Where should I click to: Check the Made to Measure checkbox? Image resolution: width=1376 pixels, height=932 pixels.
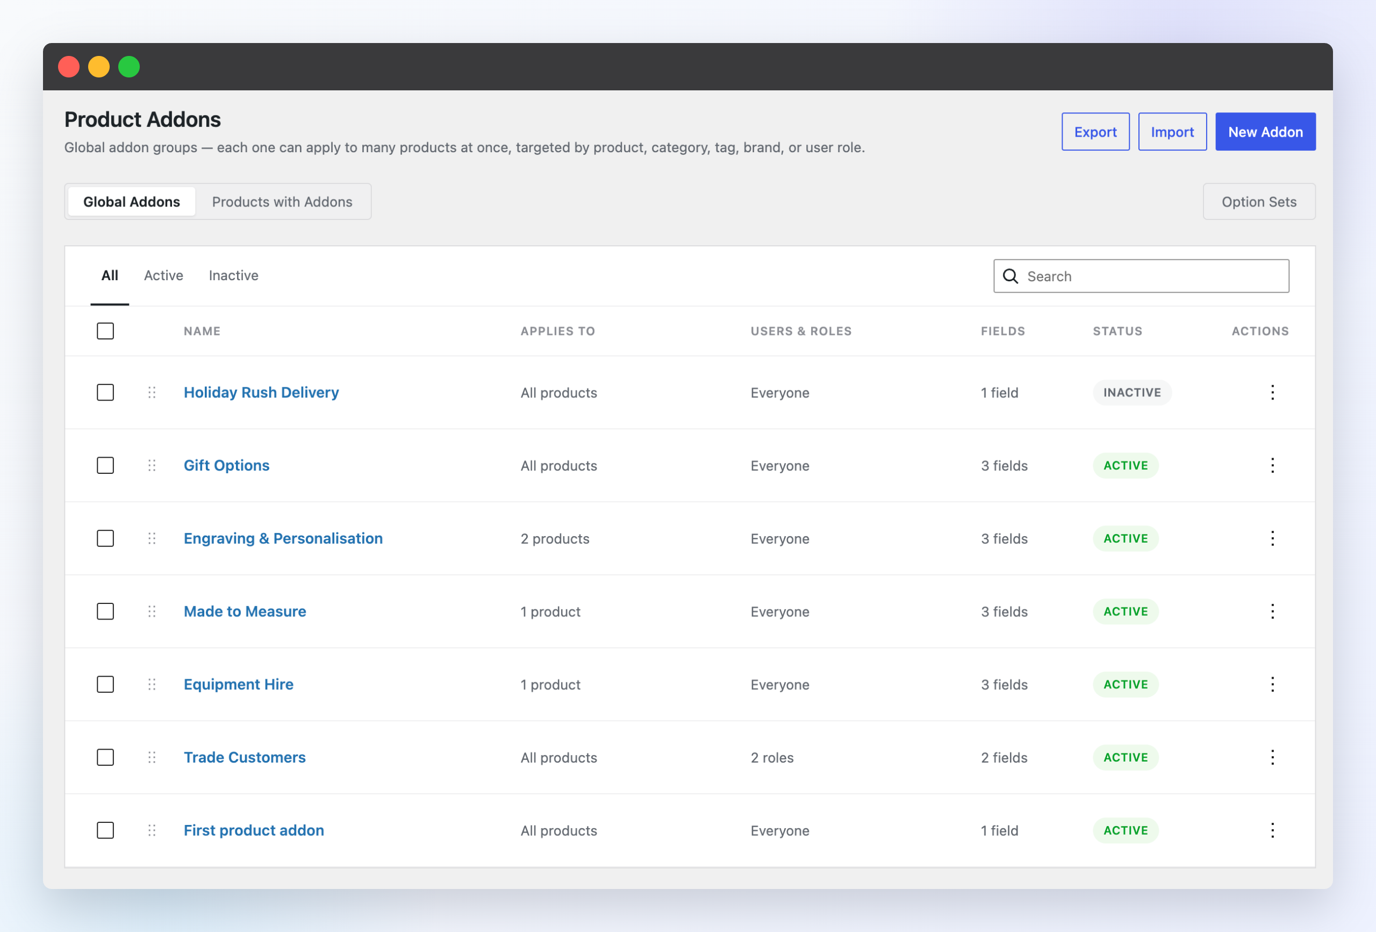point(105,611)
